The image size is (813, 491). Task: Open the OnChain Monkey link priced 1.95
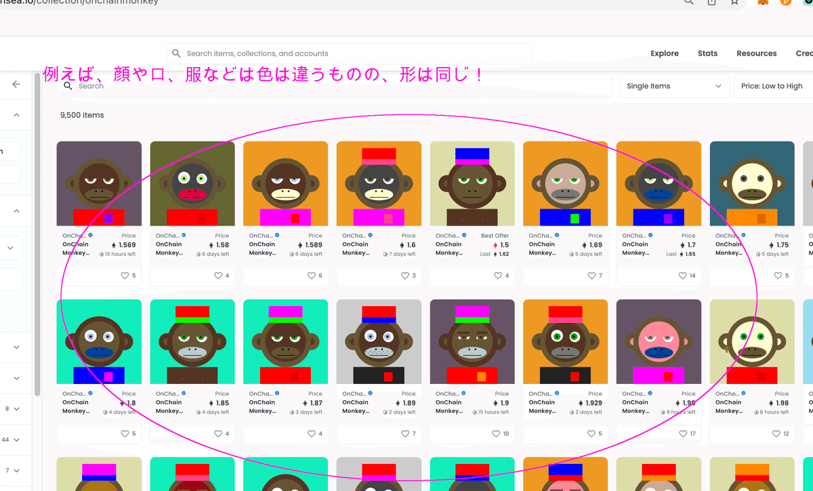pos(635,406)
